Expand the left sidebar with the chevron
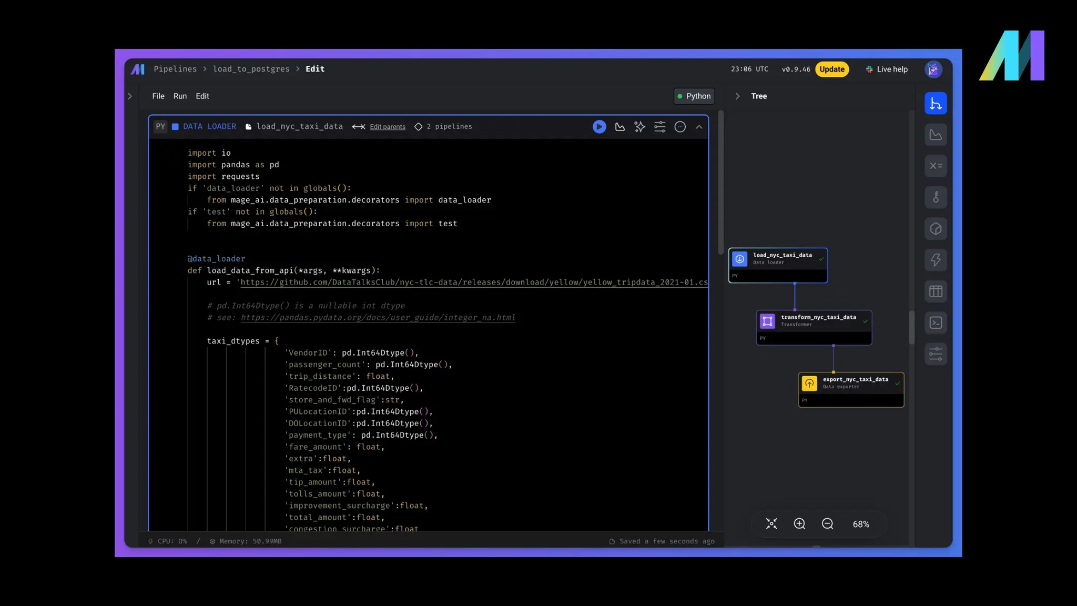Viewport: 1077px width, 606px height. [130, 96]
